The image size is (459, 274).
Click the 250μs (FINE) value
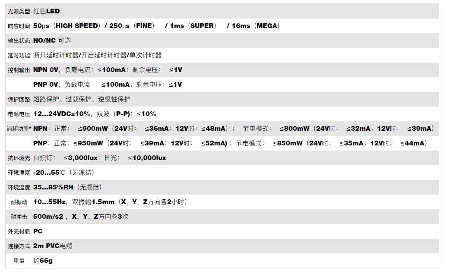pyautogui.click(x=132, y=26)
